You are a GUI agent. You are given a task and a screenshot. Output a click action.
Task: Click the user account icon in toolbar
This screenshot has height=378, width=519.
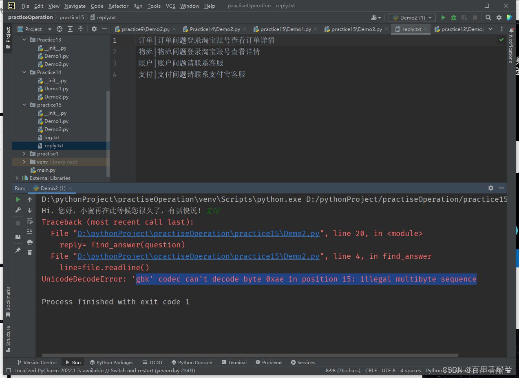click(x=376, y=17)
